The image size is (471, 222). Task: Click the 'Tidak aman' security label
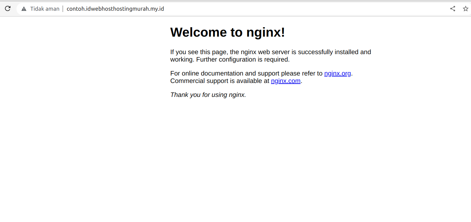click(45, 9)
